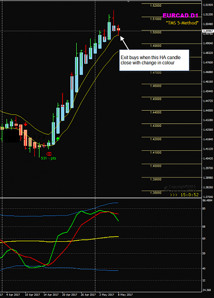This screenshot has width=214, height=298.
Task: Click indicator scale level 50
Action: click(x=204, y=253)
